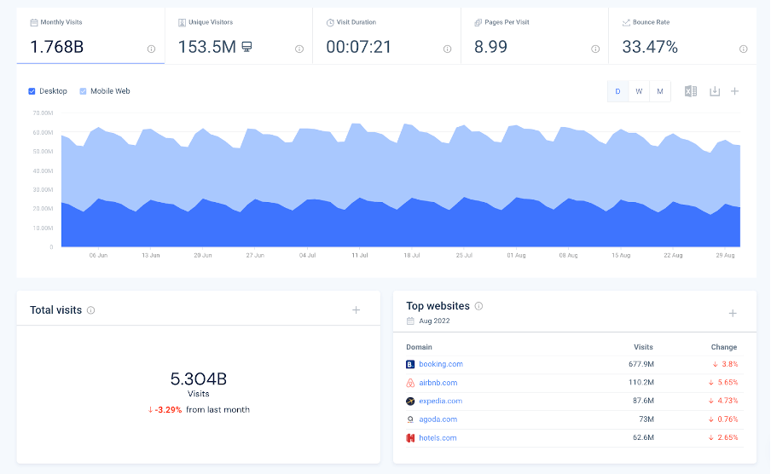Viewport: 771px width, 474px height.
Task: Click info icon on Pages Per Visit card
Action: pyautogui.click(x=595, y=49)
